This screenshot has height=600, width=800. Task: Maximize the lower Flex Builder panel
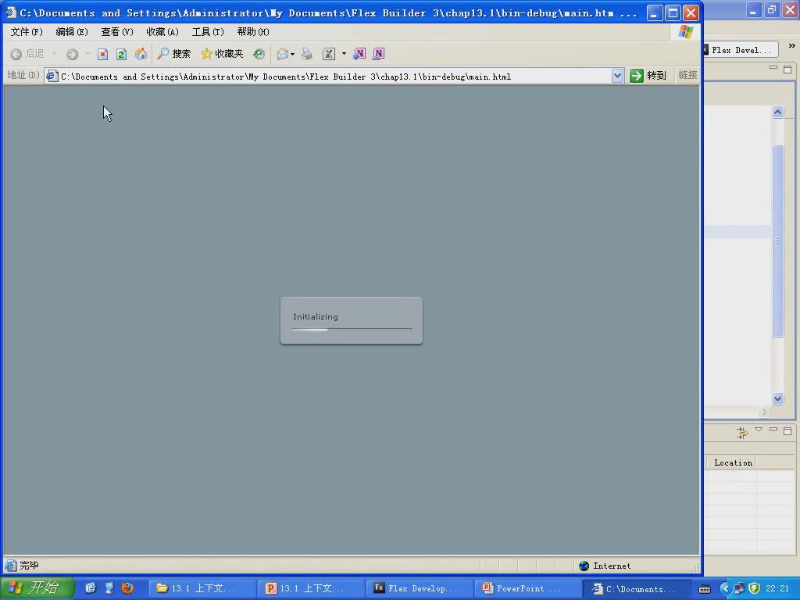click(x=787, y=431)
